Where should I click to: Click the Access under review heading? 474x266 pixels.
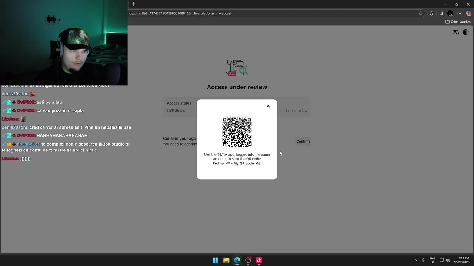point(237,87)
